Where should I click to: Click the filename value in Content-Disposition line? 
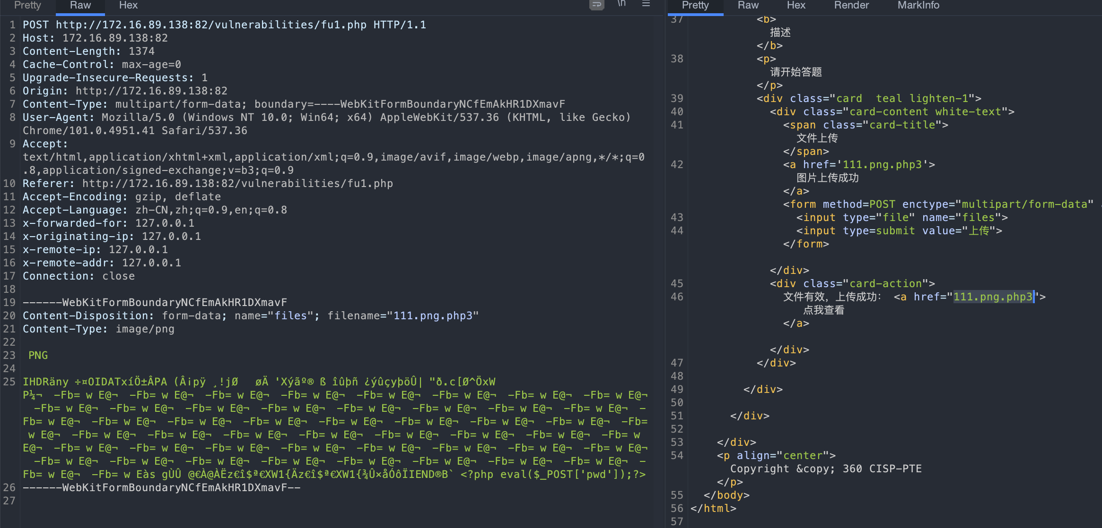(x=433, y=316)
